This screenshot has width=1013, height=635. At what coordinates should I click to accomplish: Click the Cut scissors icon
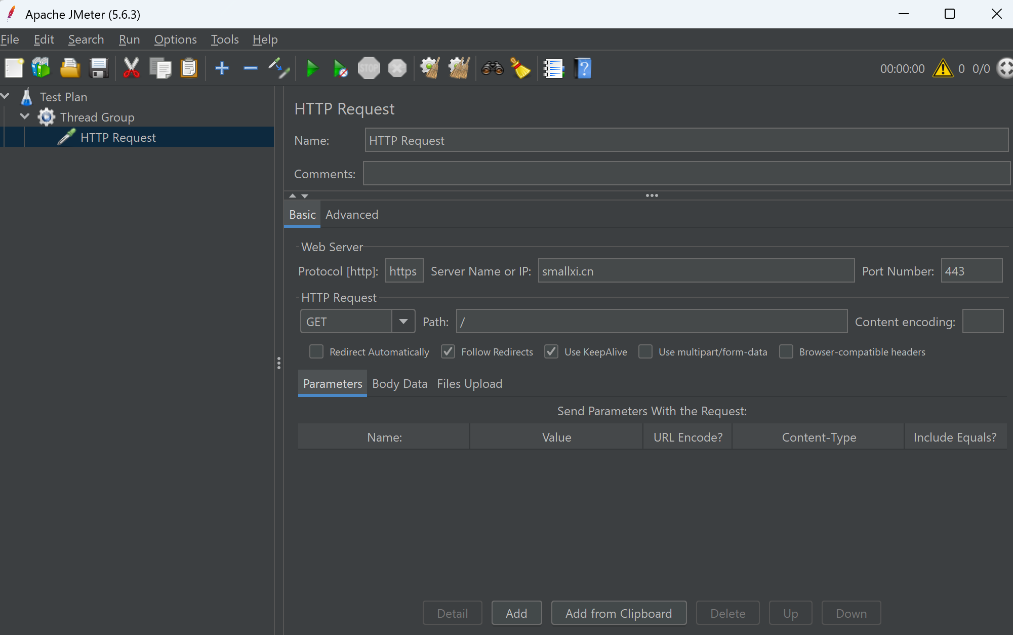coord(132,68)
